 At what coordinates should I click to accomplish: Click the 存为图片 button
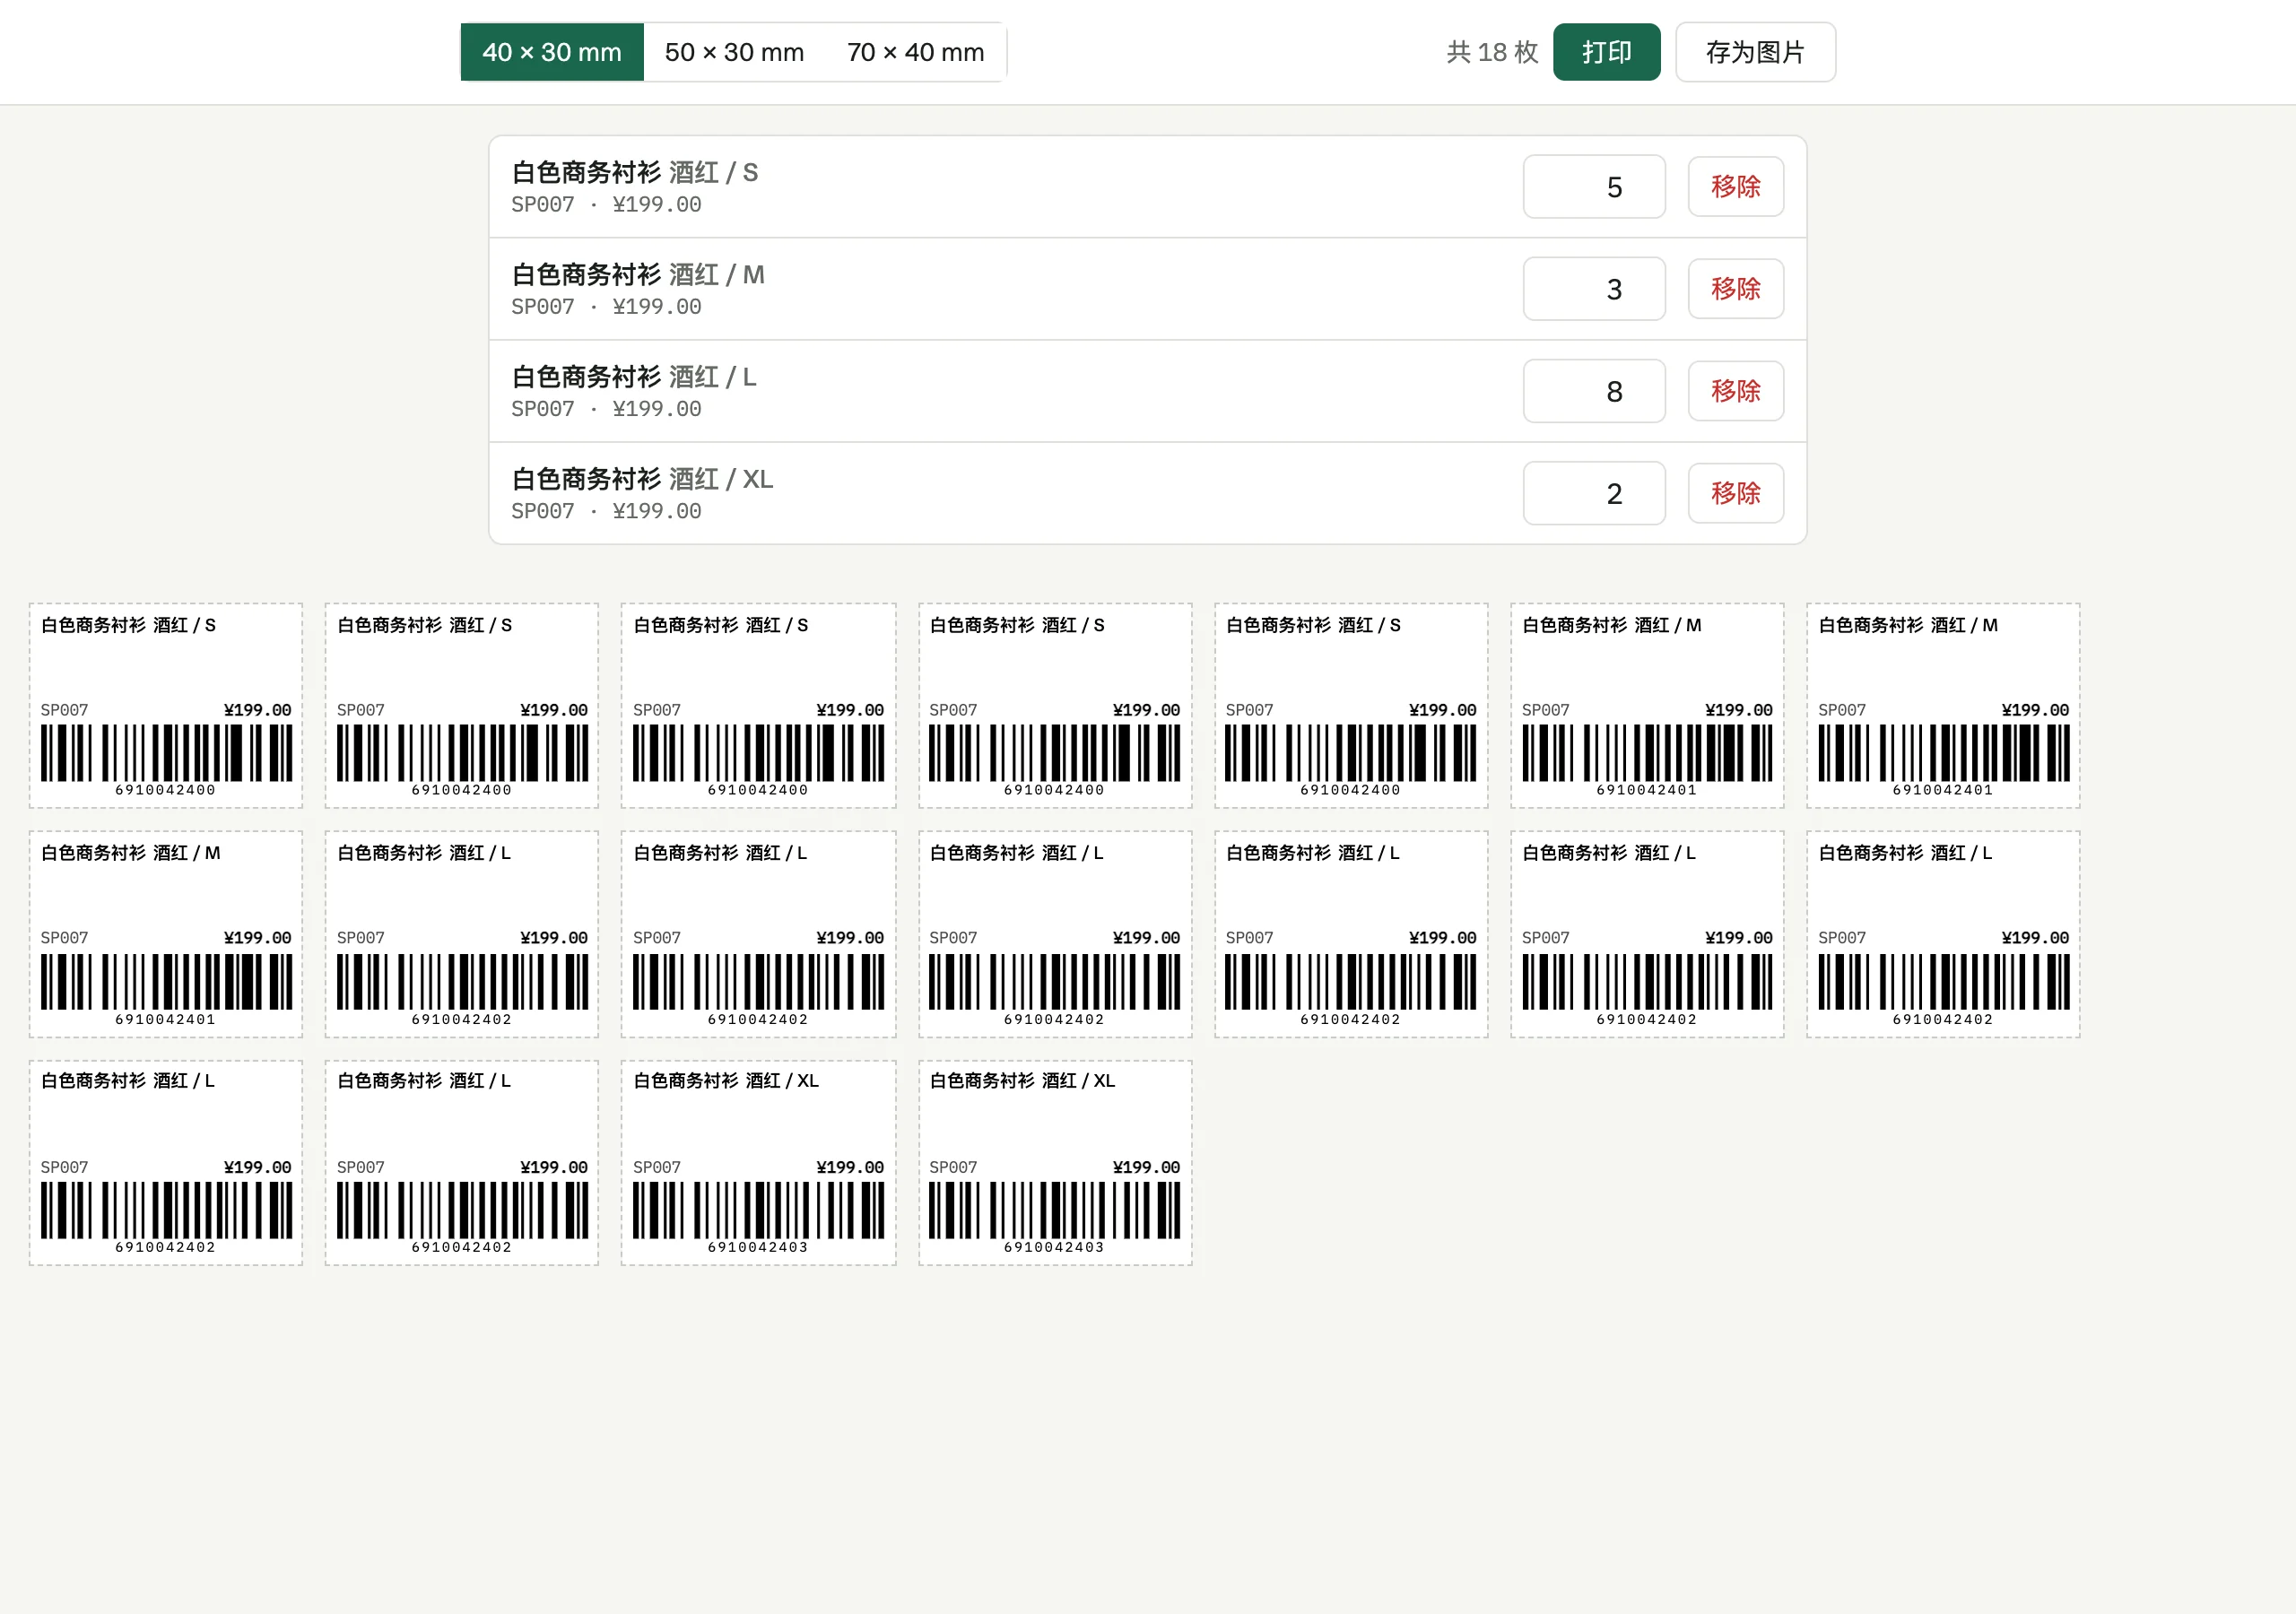click(1755, 52)
